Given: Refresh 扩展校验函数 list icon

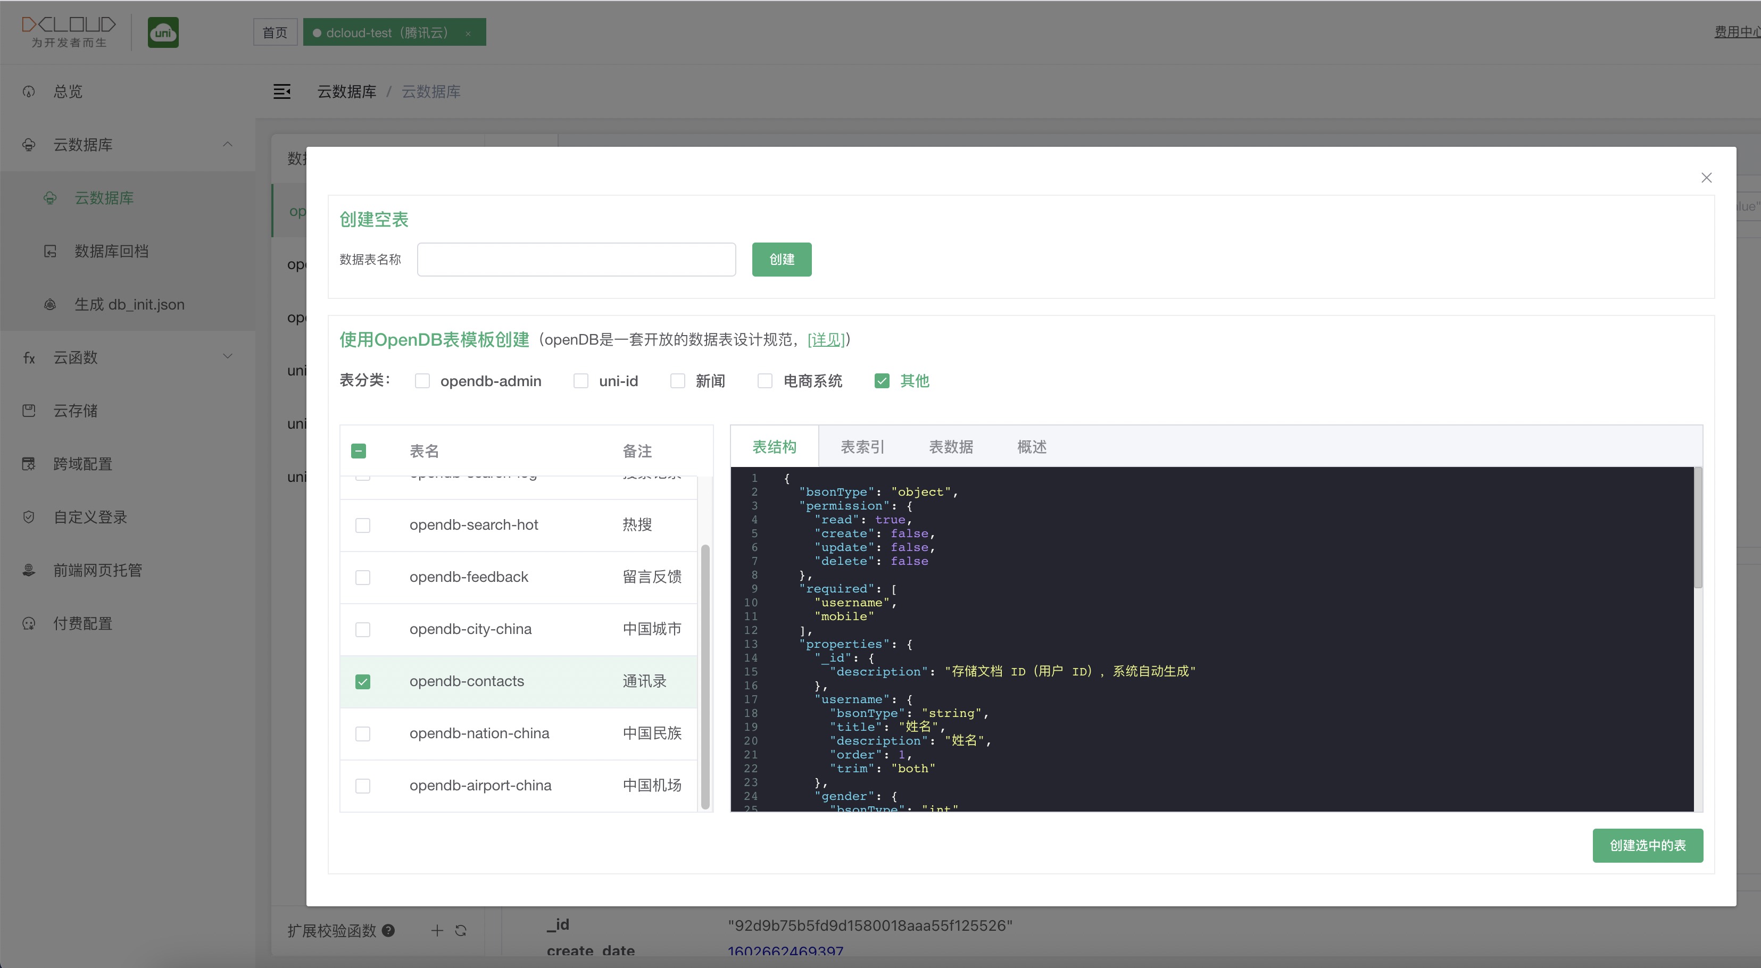Looking at the screenshot, I should pyautogui.click(x=461, y=930).
